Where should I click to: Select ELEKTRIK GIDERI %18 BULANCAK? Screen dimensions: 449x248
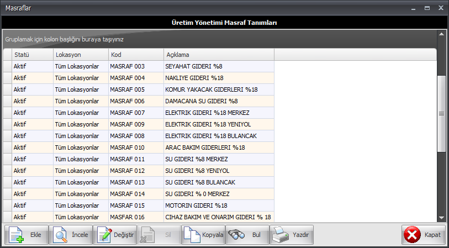point(219,136)
